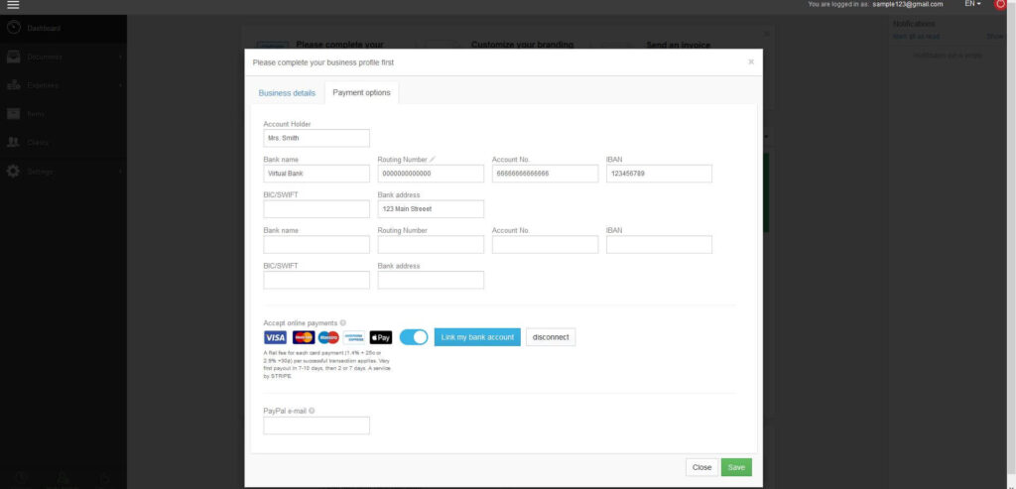Click Bank address field with 123 Main Street

click(x=431, y=209)
